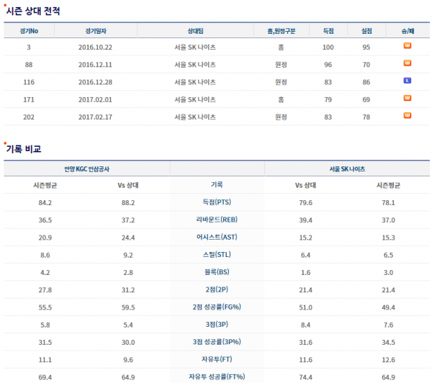Click the 3점(3P) stat label
This screenshot has width=432, height=383.
[217, 324]
